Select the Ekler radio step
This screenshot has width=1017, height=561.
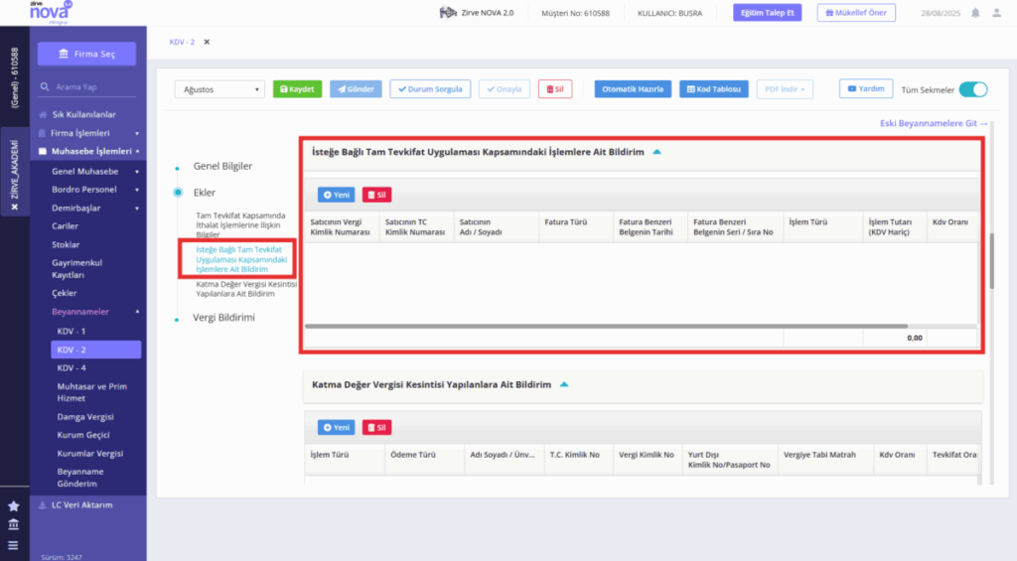tap(178, 193)
